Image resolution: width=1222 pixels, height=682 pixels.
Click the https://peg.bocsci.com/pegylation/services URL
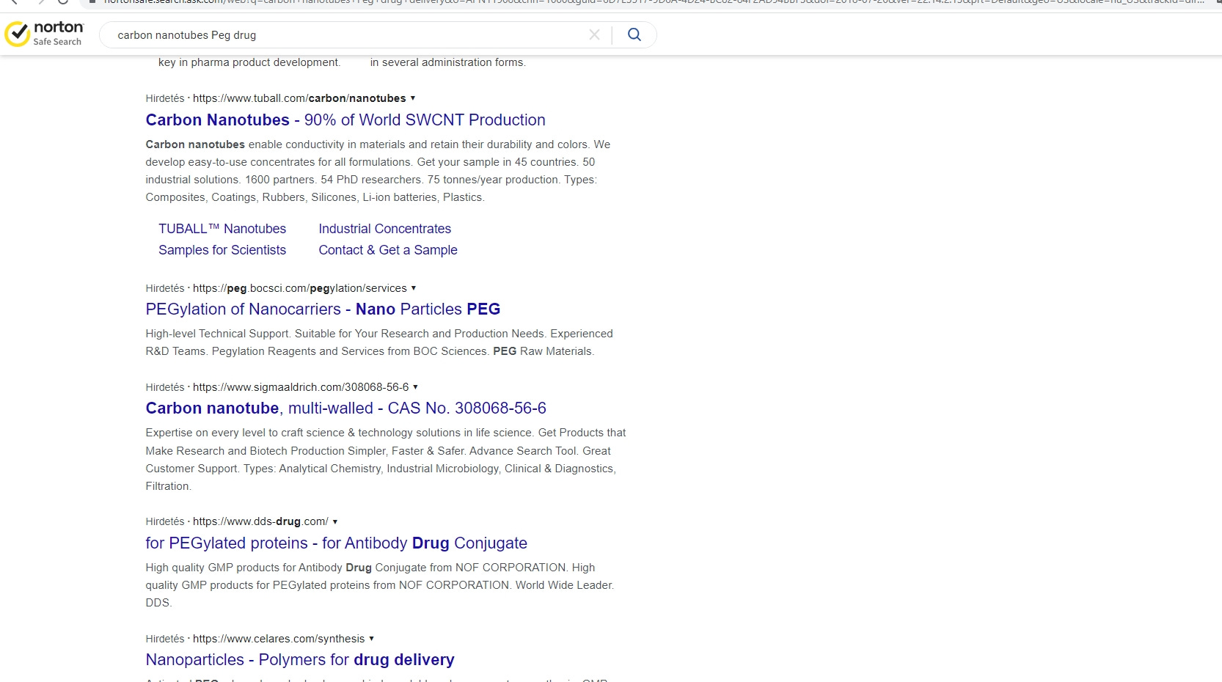pos(300,288)
